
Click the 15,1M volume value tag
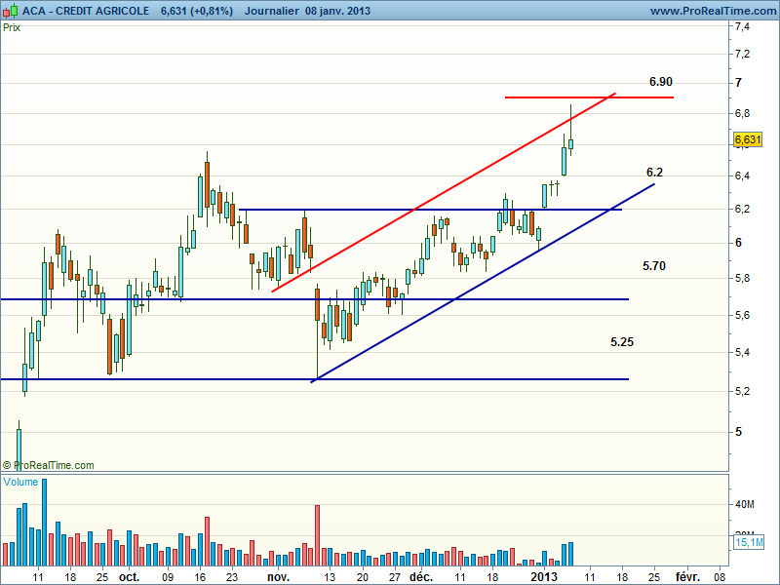click(x=747, y=542)
